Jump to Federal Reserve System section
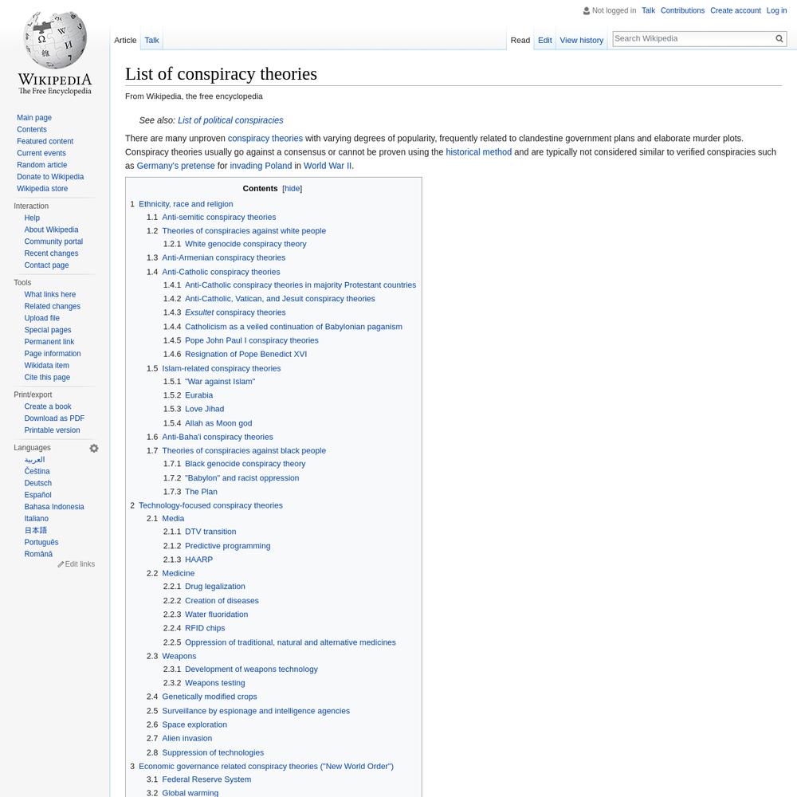 [206, 779]
